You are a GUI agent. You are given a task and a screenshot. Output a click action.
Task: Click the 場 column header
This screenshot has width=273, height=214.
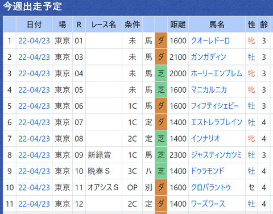[63, 24]
